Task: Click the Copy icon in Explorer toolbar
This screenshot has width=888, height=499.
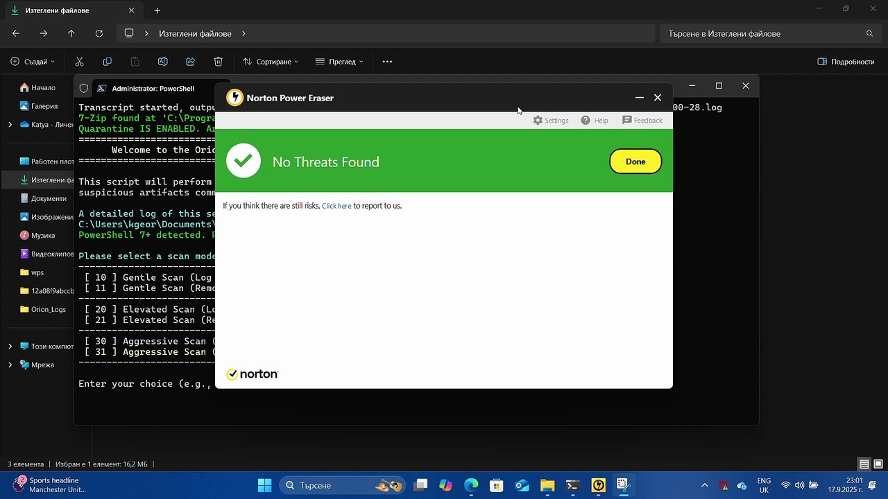Action: (108, 62)
